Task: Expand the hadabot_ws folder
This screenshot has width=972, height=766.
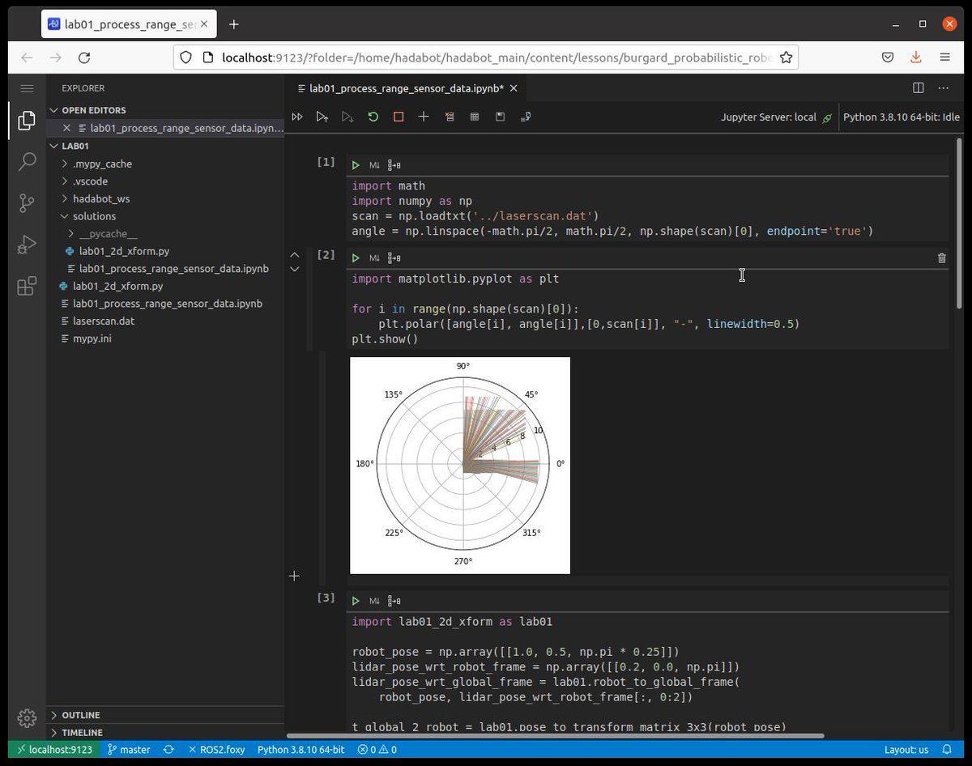Action: click(164, 198)
